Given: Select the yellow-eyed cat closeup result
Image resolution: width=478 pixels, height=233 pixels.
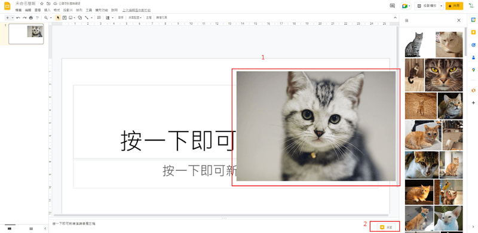Looking at the screenshot, I should pyautogui.click(x=443, y=75).
